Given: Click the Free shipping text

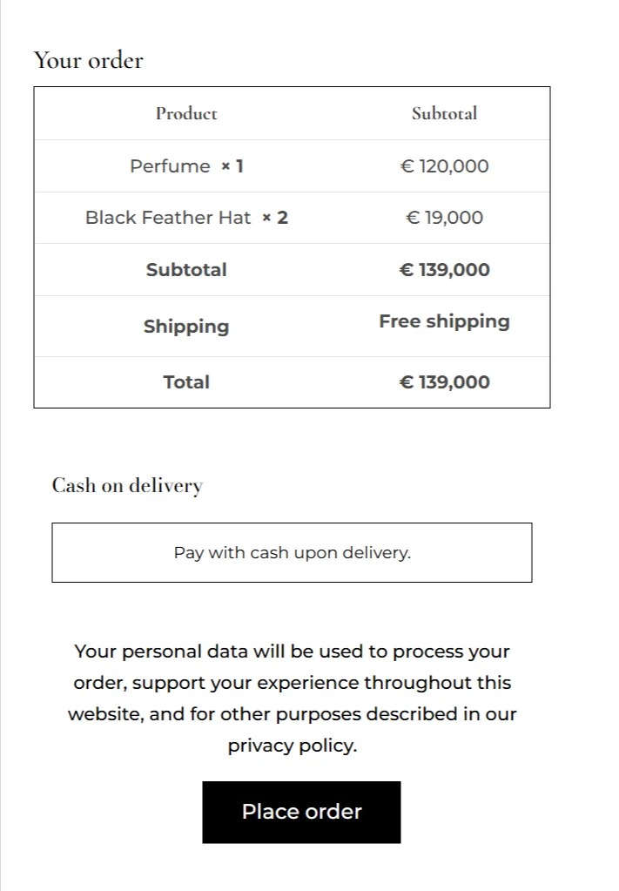Looking at the screenshot, I should (x=444, y=321).
